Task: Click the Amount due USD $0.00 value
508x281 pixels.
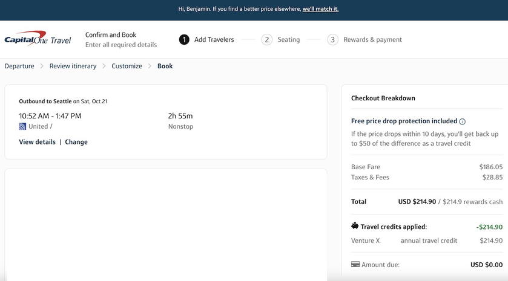Action: coord(487,265)
